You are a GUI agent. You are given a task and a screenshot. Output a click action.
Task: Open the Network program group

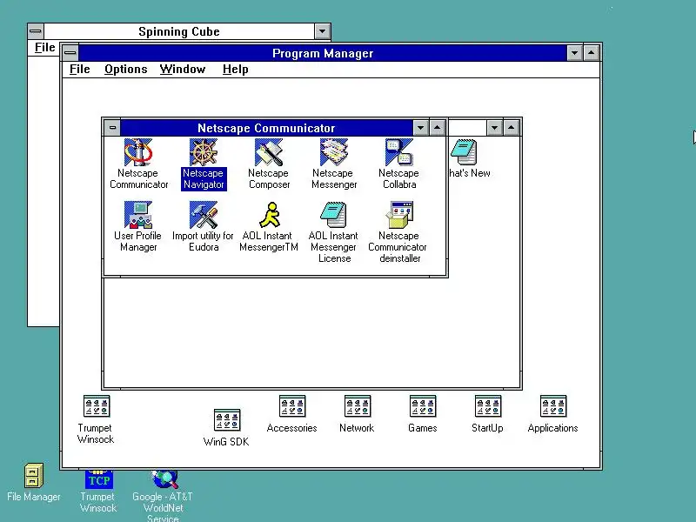(358, 406)
